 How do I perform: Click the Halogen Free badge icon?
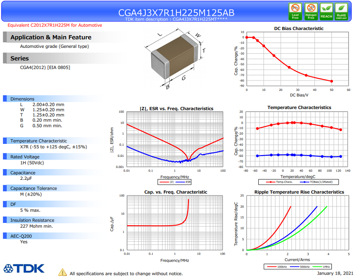[311, 11]
